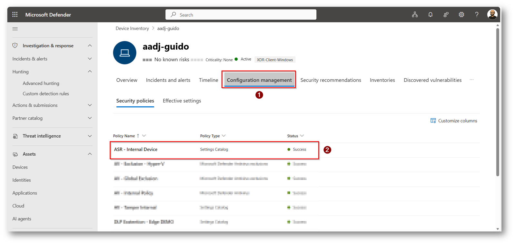Expand the Incidents & alerts menu
515x245 pixels.
point(90,59)
